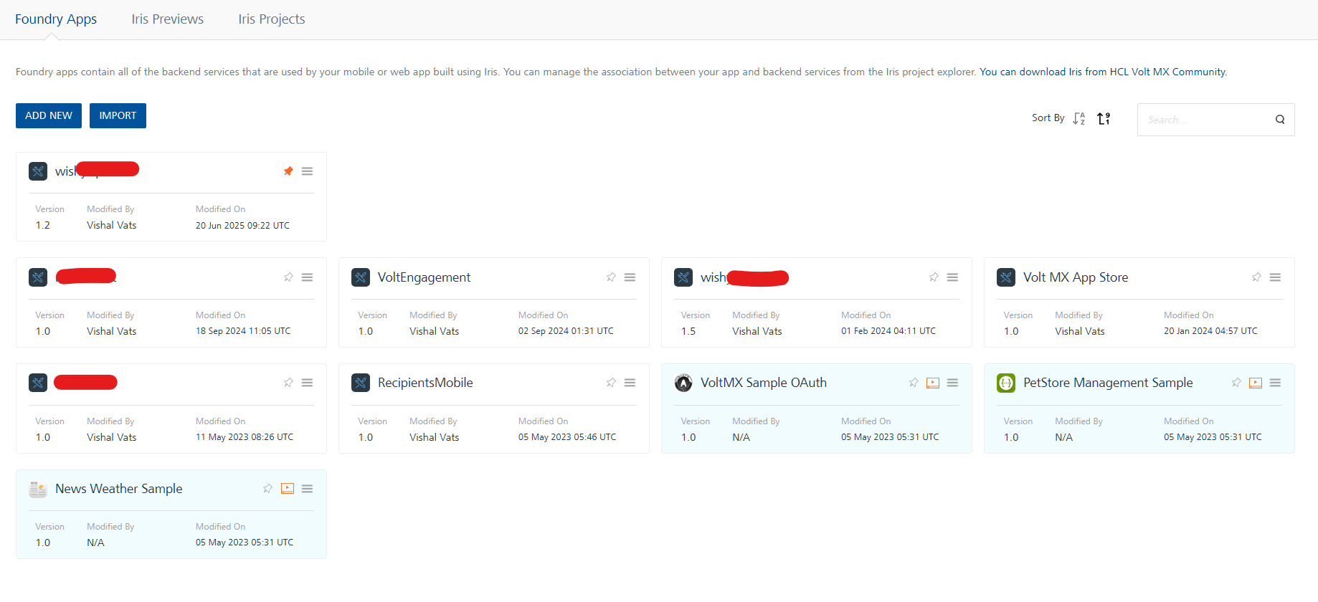Click the ADD NEW button
Viewport: 1318px width, 602px height.
pos(49,115)
